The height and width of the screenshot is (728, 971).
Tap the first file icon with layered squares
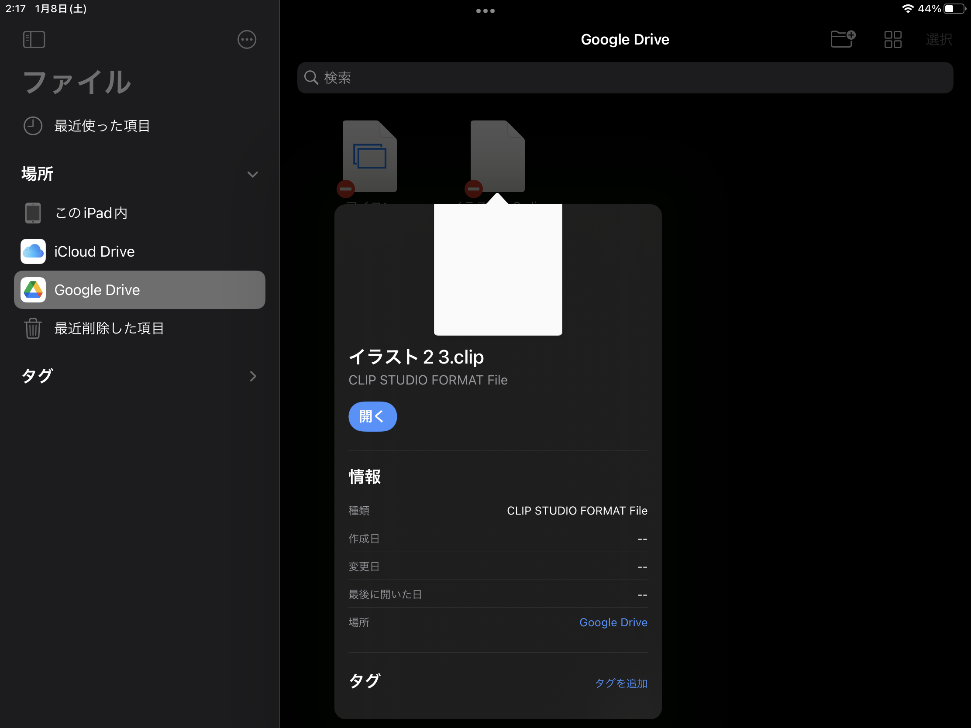370,156
